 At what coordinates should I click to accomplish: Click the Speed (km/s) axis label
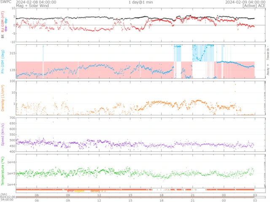click(3, 135)
